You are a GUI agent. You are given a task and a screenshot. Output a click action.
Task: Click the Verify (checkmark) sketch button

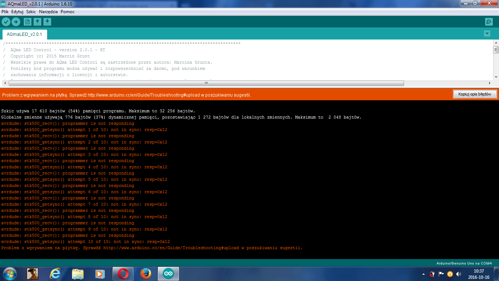point(6,22)
